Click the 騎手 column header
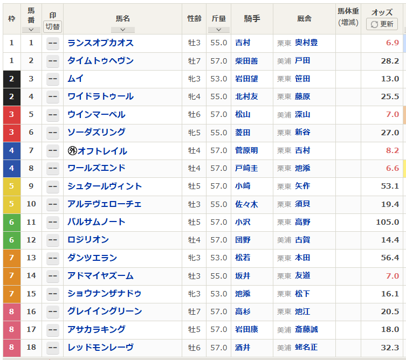The height and width of the screenshot is (360, 406). coord(252,19)
